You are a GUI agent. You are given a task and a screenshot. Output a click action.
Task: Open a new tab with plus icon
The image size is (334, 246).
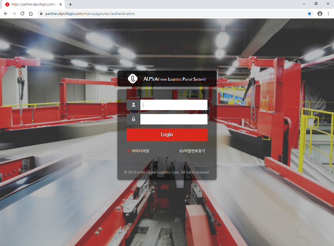pos(71,4)
